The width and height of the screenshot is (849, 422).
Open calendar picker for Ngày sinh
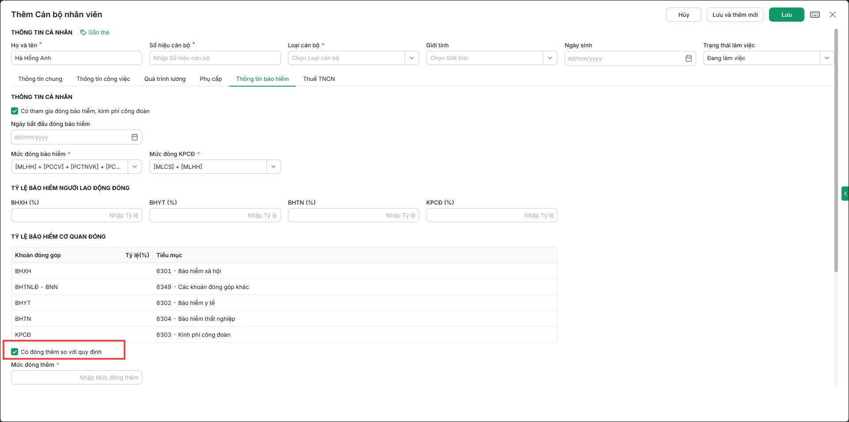pyautogui.click(x=688, y=58)
